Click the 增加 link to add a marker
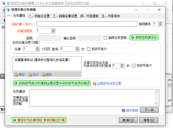The image size is (173, 128). click(22, 75)
